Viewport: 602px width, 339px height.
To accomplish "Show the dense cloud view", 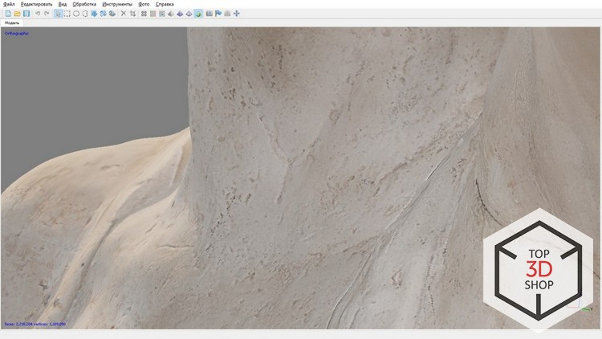I will coord(153,14).
